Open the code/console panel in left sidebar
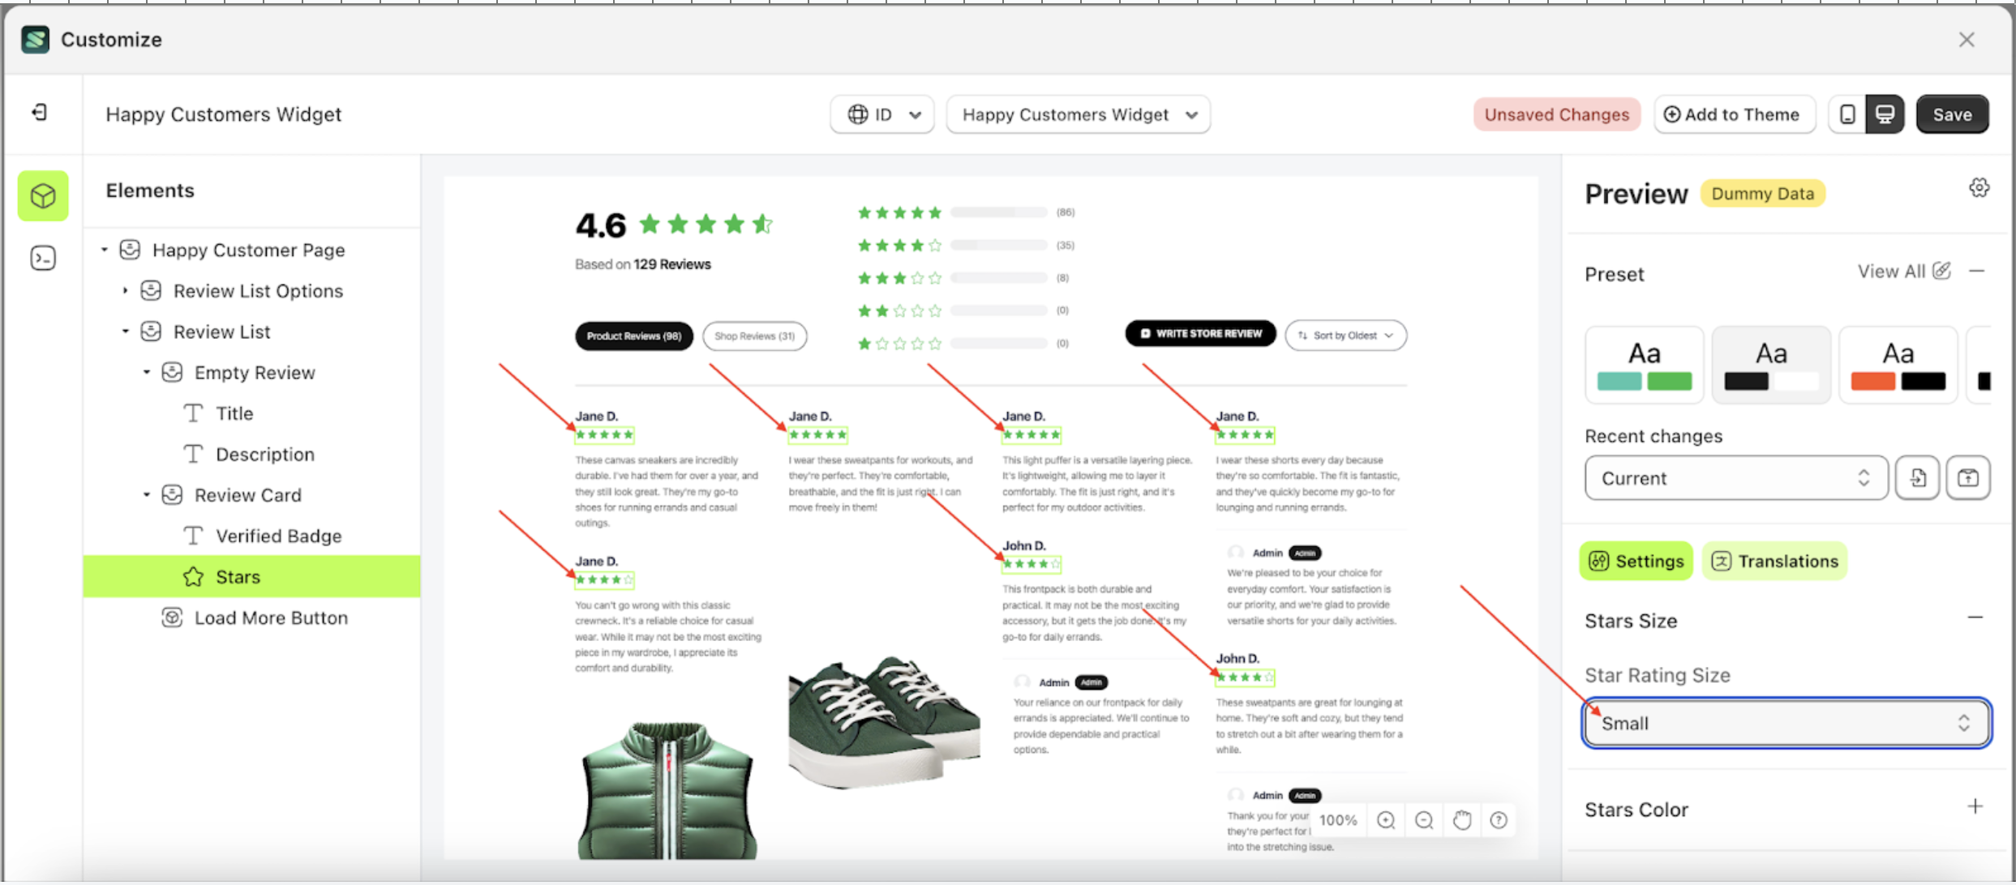 [x=42, y=258]
